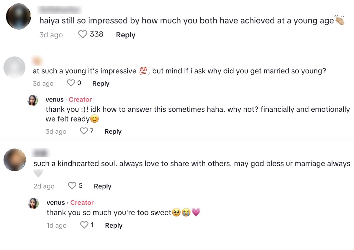Like the "haiya still so impressed" comment

pos(83,35)
